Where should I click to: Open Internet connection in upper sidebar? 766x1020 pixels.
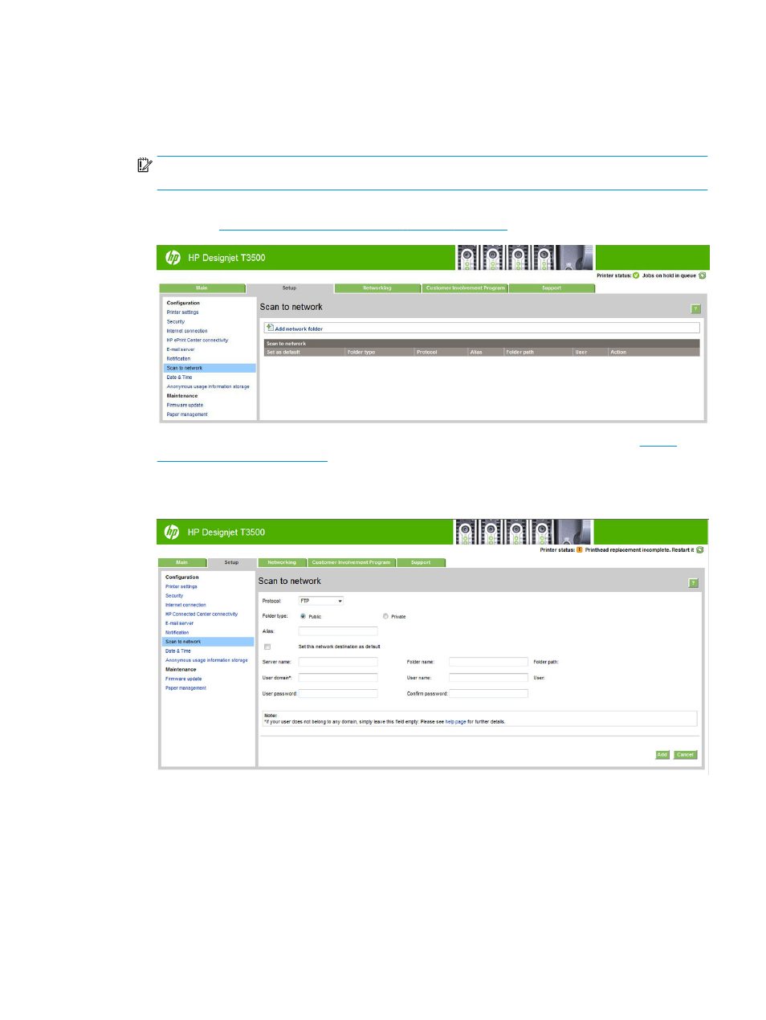coord(187,331)
